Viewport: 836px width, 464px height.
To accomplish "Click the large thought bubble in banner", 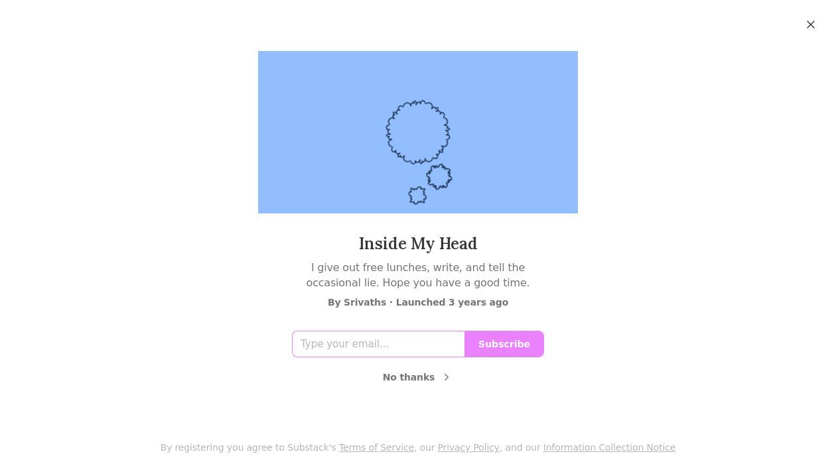I will click(418, 133).
